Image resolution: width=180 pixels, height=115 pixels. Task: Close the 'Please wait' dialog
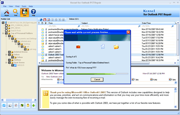coord(128,32)
